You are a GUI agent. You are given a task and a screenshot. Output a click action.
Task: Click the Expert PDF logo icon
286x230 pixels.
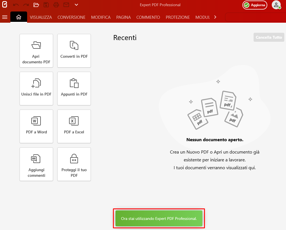pos(4,4)
